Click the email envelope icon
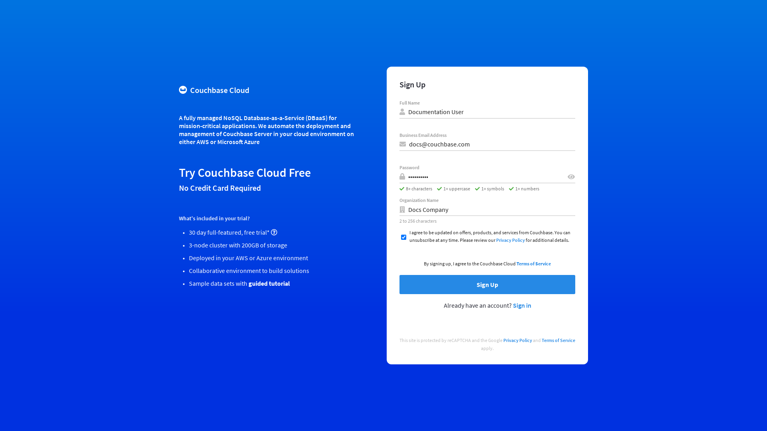Image resolution: width=767 pixels, height=431 pixels. (402, 144)
